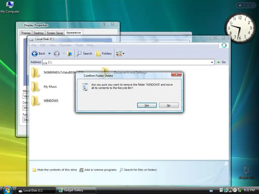Click the 9:32 PM taskbar clock
259x194 pixels.
pyautogui.click(x=249, y=190)
